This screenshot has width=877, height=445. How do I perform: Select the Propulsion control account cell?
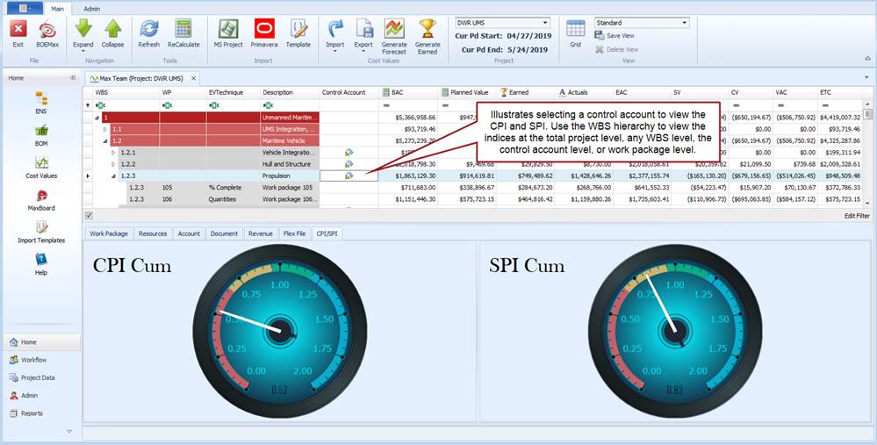[349, 176]
